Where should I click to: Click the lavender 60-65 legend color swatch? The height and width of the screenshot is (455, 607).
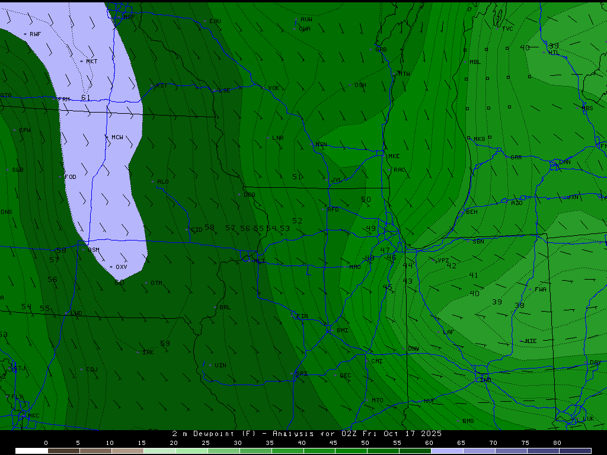tap(447, 451)
